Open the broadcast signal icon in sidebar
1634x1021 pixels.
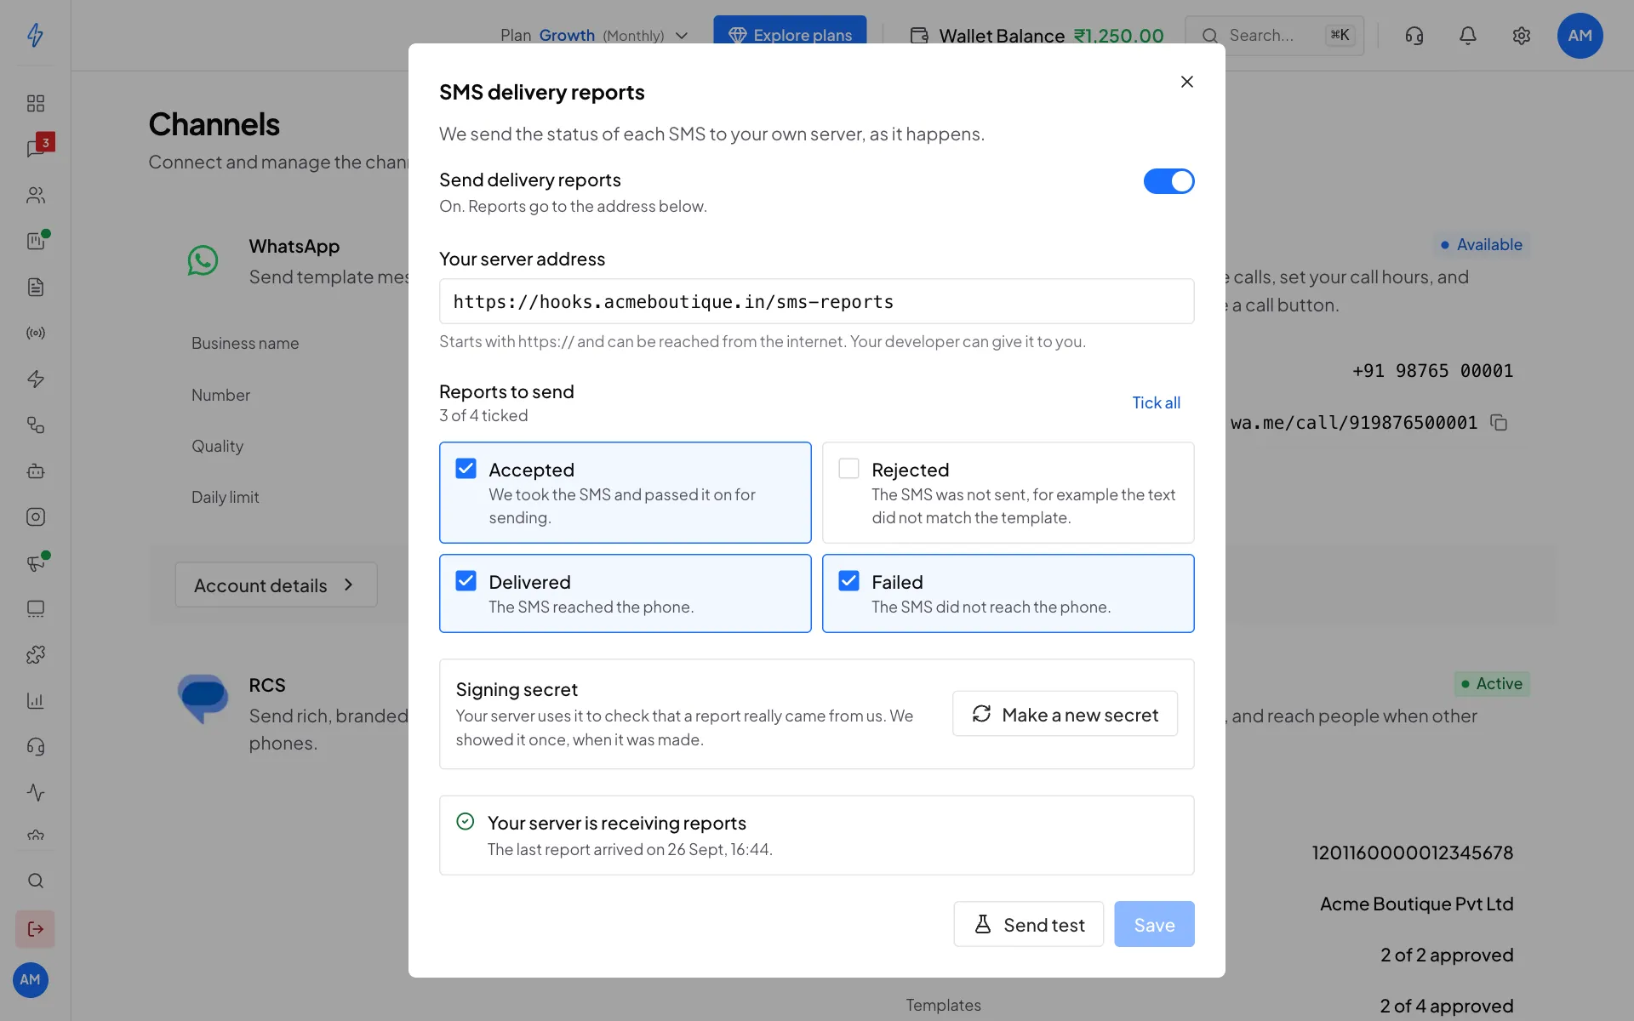coord(35,334)
